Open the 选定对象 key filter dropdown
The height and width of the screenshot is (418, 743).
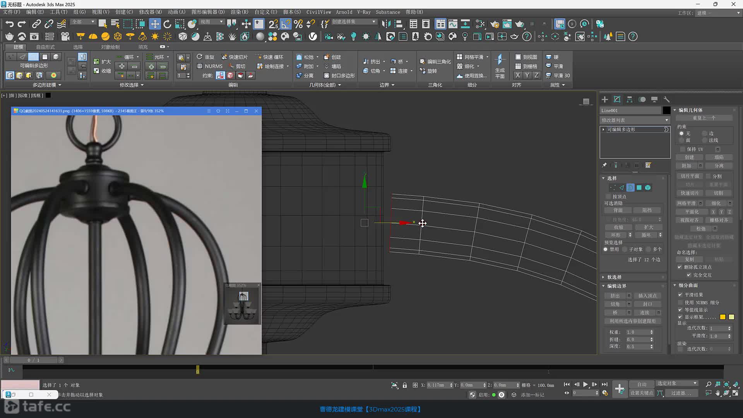click(677, 384)
